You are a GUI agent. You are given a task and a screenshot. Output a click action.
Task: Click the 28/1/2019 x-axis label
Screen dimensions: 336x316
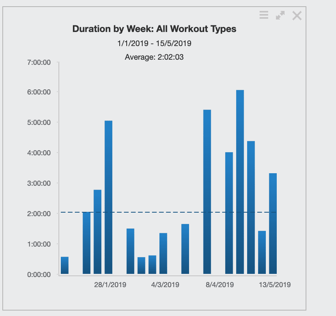[x=110, y=285]
